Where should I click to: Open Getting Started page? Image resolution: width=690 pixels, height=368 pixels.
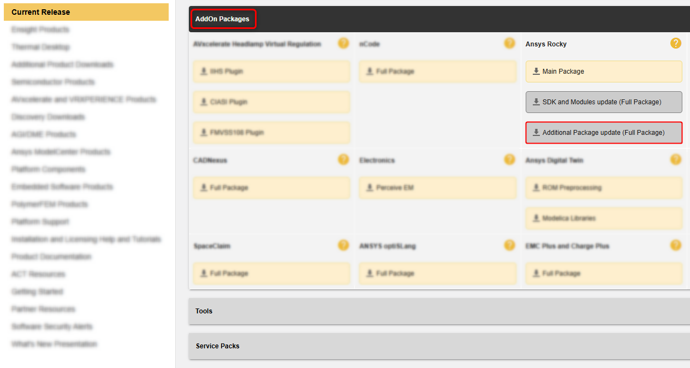37,292
